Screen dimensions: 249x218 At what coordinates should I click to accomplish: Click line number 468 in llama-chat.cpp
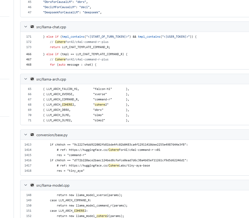[x=29, y=65]
